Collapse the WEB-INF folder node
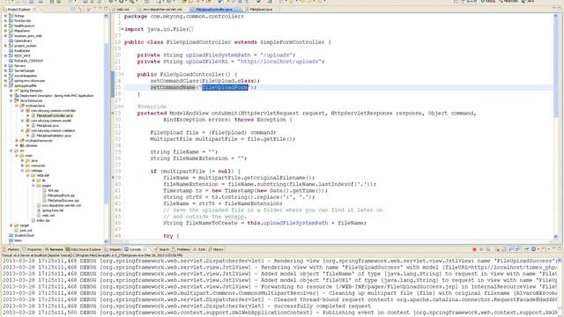Image resolution: width=564 pixels, height=317 pixels. [28, 175]
